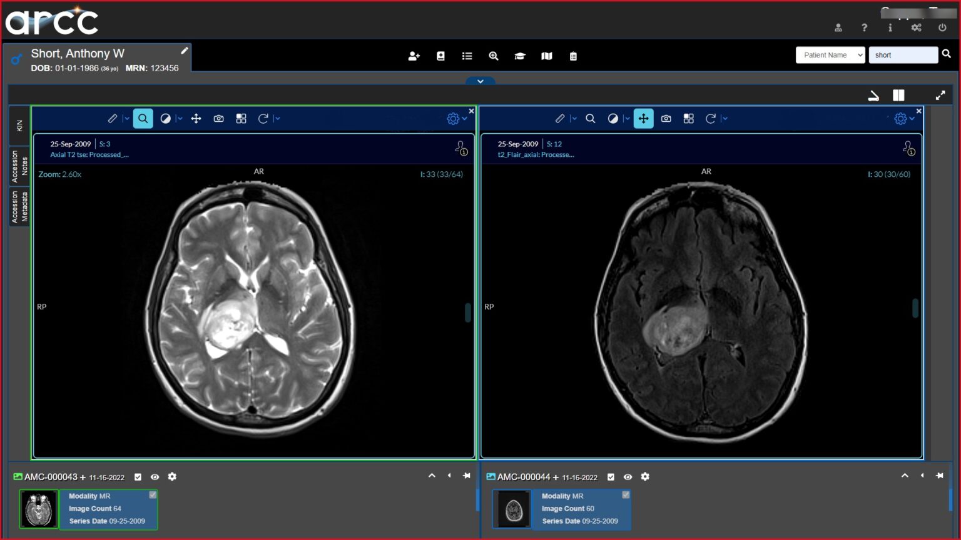Expand the settings gear dropdown on right viewer
This screenshot has width=961, height=540.
pyautogui.click(x=912, y=118)
